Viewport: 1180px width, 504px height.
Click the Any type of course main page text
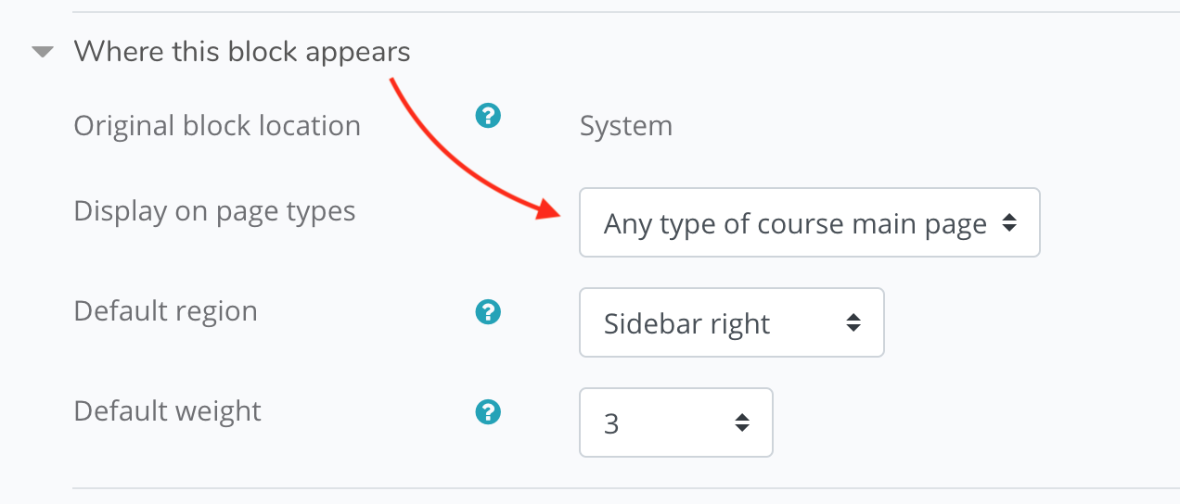click(x=795, y=224)
